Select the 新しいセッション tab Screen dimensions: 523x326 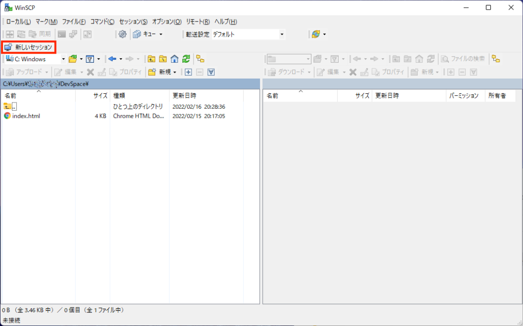tap(29, 47)
